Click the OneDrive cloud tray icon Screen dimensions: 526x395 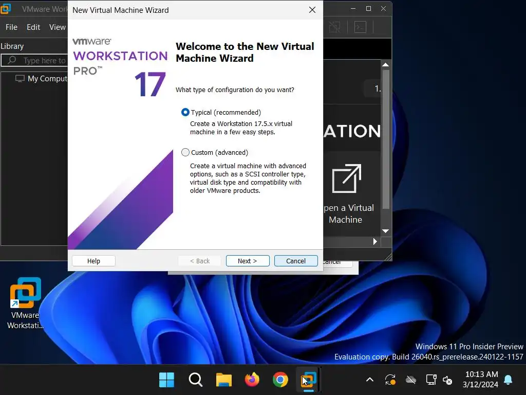click(411, 380)
